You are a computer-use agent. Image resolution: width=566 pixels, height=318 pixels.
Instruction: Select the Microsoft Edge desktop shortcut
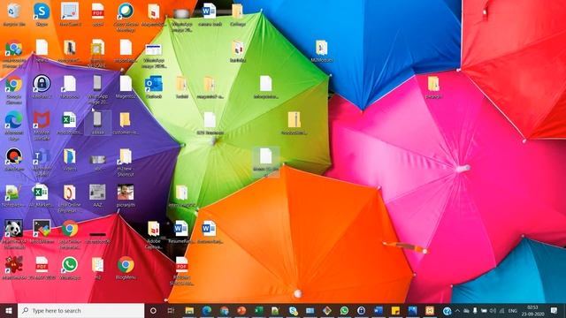[14, 125]
